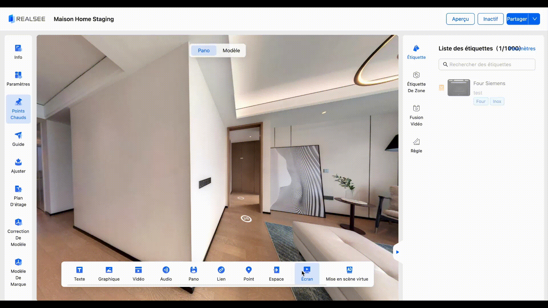Click the Inactif status button
The image size is (548, 308).
pos(490,19)
